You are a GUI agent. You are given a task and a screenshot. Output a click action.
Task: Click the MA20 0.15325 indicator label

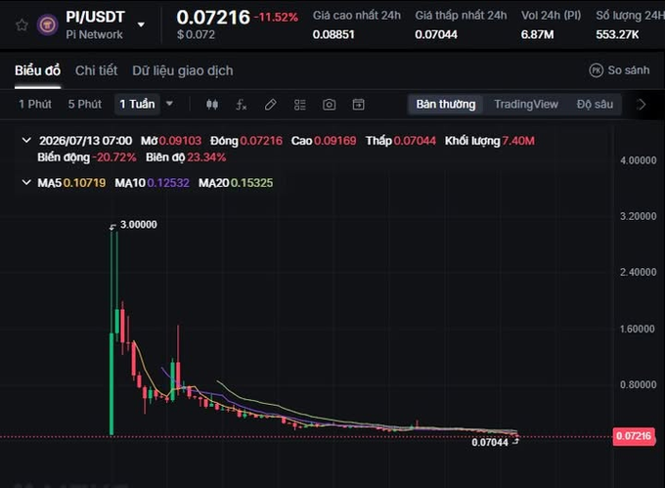pos(236,183)
